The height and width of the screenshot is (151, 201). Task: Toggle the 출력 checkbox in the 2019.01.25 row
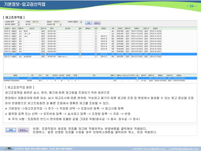80,39
